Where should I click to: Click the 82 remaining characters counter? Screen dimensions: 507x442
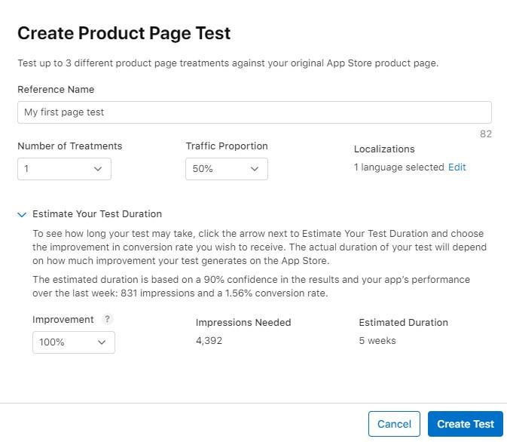(x=486, y=134)
